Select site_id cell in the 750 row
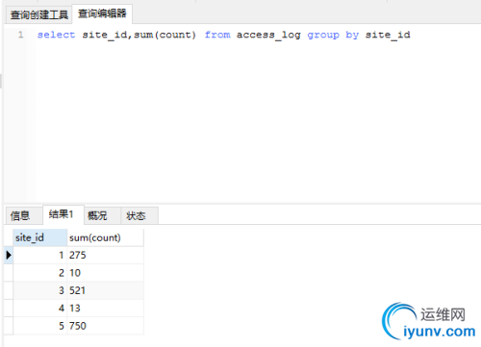 (x=40, y=326)
